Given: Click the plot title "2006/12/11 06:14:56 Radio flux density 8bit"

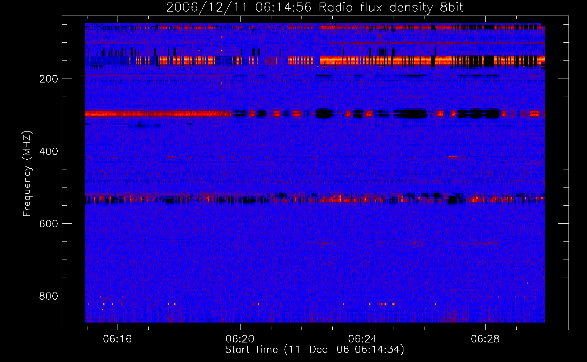Looking at the screenshot, I should click(315, 8).
